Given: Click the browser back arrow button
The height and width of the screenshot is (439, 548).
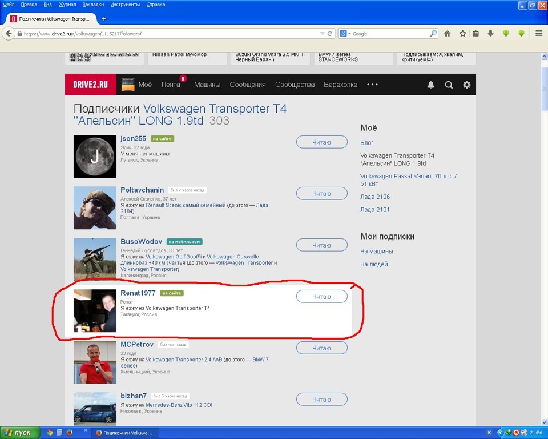Looking at the screenshot, I should click(9, 34).
